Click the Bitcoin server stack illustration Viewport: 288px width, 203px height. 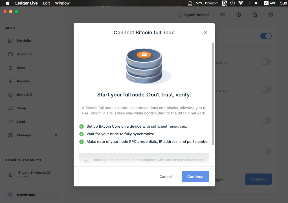[x=148, y=66]
